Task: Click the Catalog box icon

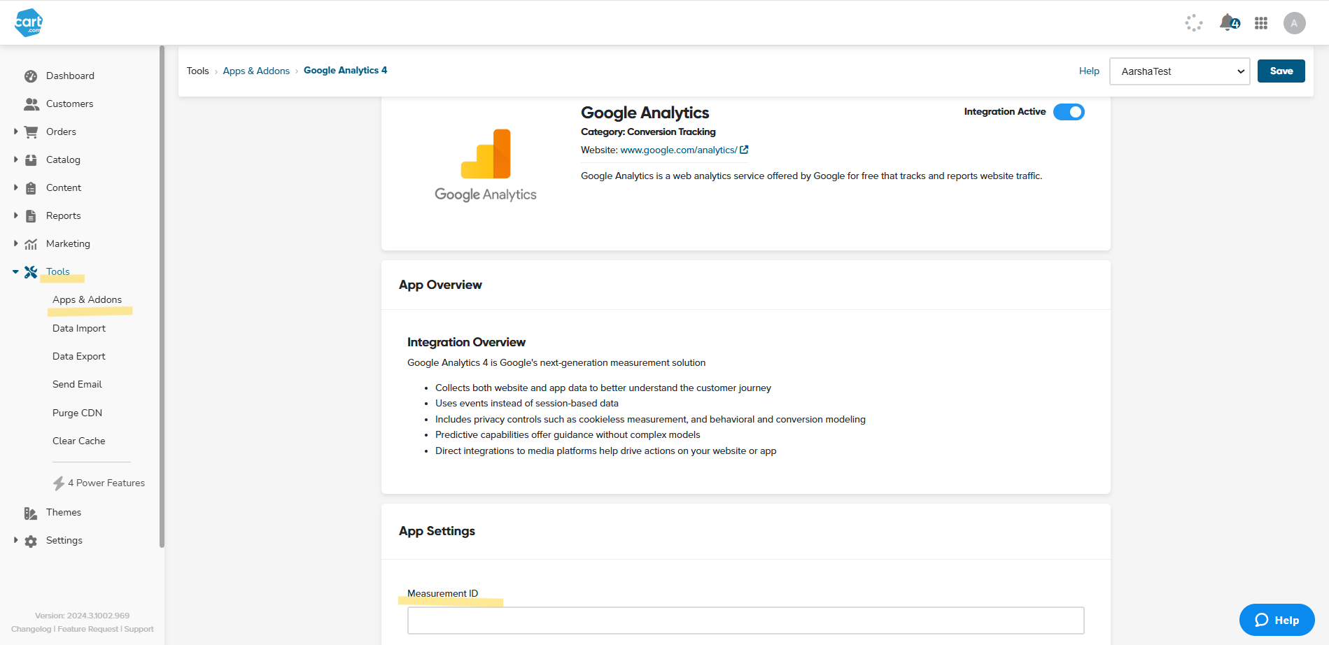Action: (x=31, y=160)
